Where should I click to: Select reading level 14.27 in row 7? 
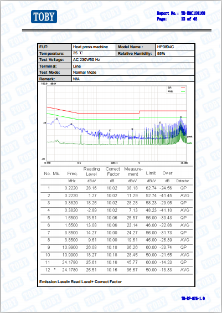click(91, 233)
